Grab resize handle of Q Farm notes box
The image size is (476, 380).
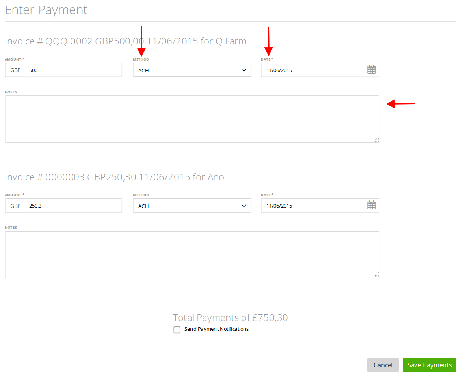click(376, 139)
